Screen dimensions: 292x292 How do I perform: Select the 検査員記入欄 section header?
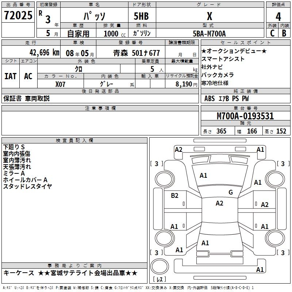pyautogui.click(x=74, y=141)
